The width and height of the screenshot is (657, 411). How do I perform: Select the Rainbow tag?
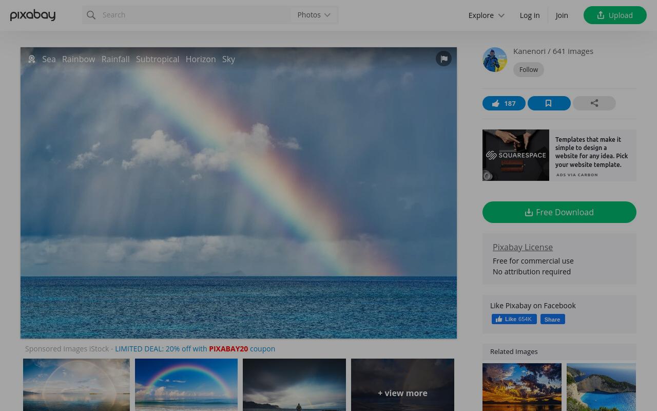click(79, 59)
